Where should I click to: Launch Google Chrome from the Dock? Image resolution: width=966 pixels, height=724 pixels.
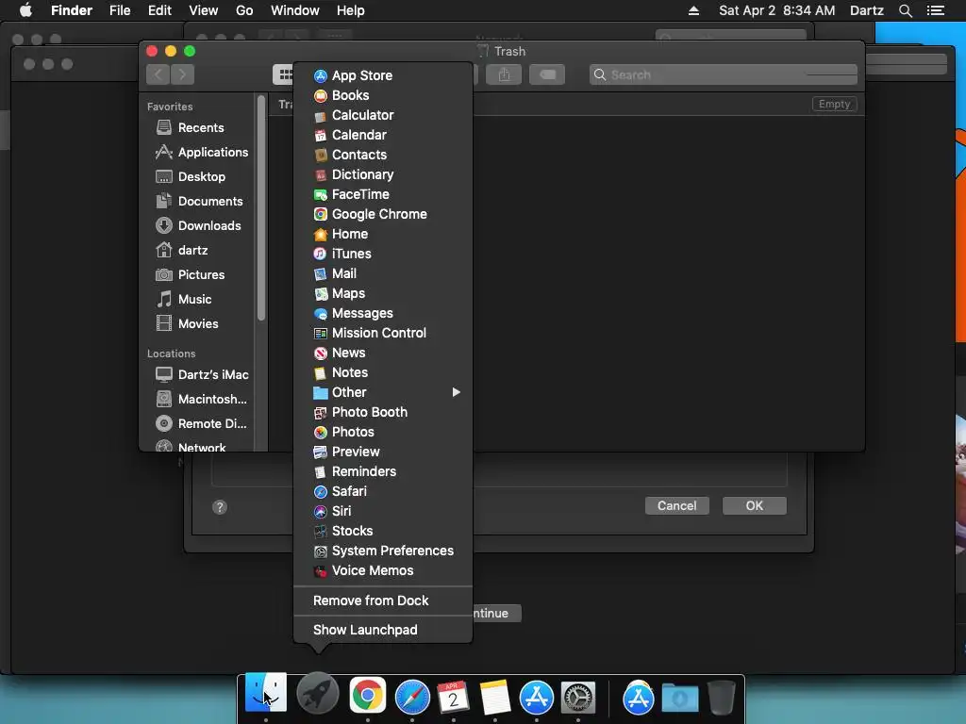(368, 696)
